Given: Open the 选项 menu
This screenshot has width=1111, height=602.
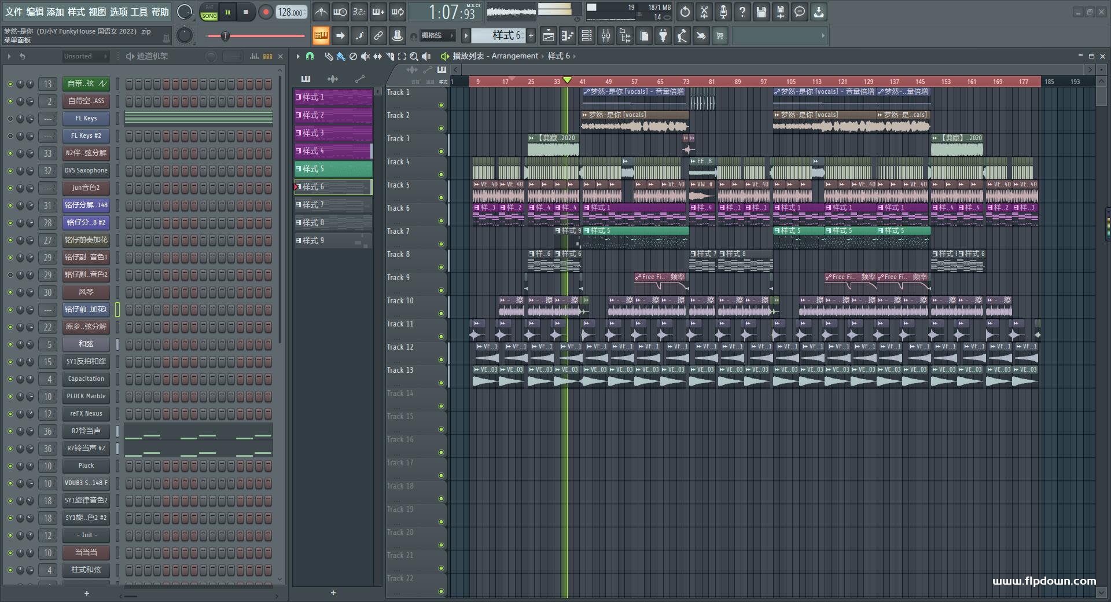Looking at the screenshot, I should coord(119,12).
